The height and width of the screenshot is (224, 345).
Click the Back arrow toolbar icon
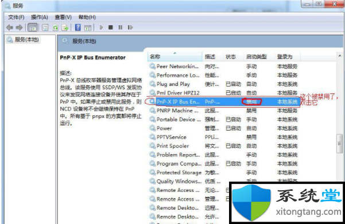pyautogui.click(x=9, y=27)
